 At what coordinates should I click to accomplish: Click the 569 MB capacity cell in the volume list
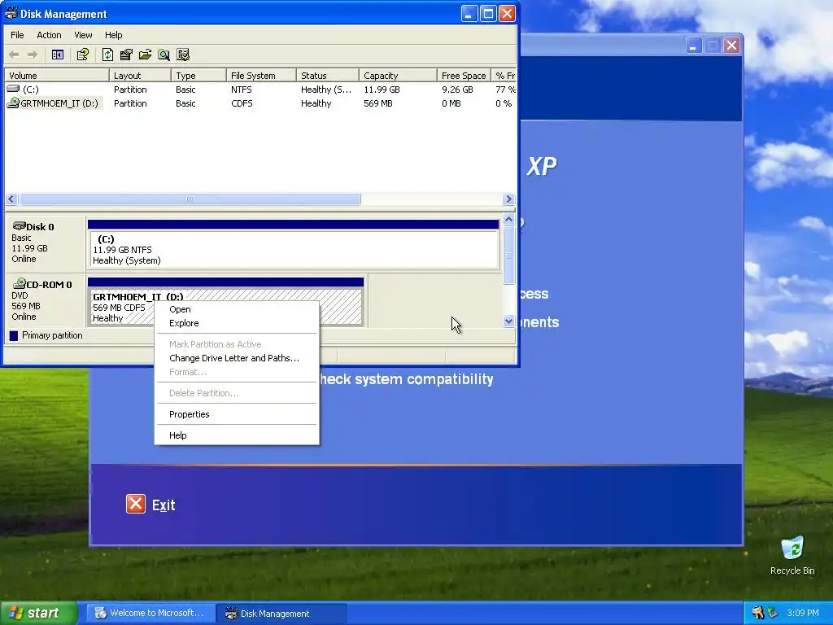point(377,103)
